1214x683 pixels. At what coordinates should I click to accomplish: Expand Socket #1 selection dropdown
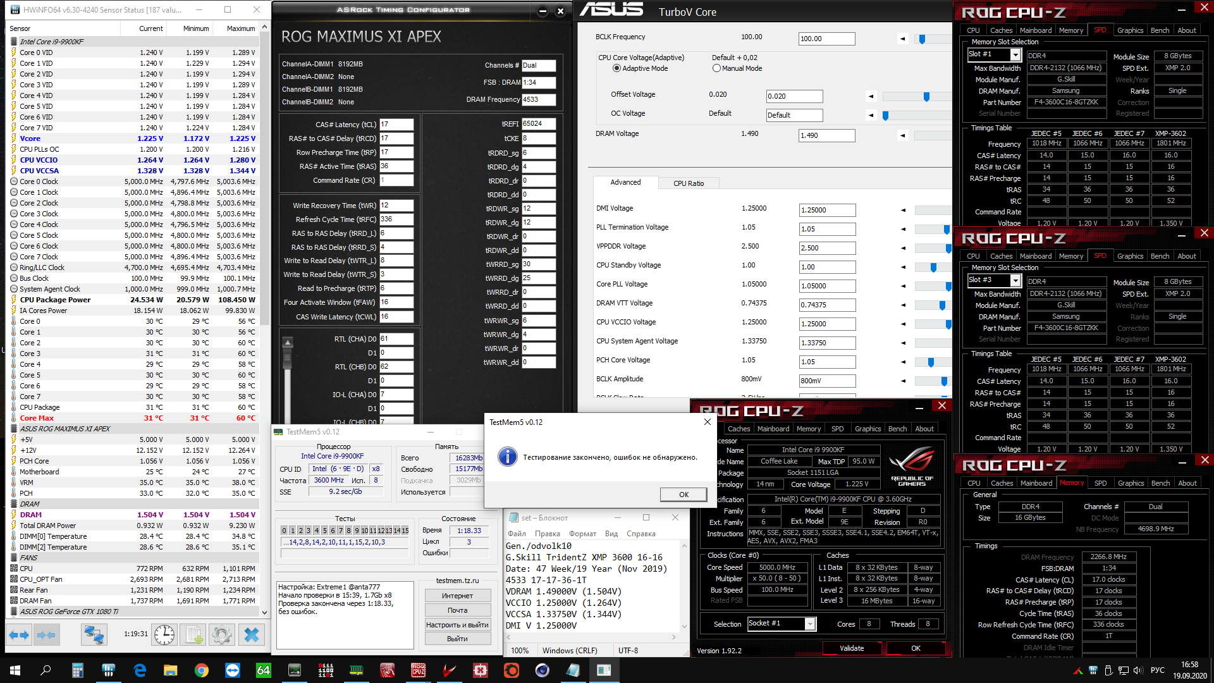tap(810, 624)
